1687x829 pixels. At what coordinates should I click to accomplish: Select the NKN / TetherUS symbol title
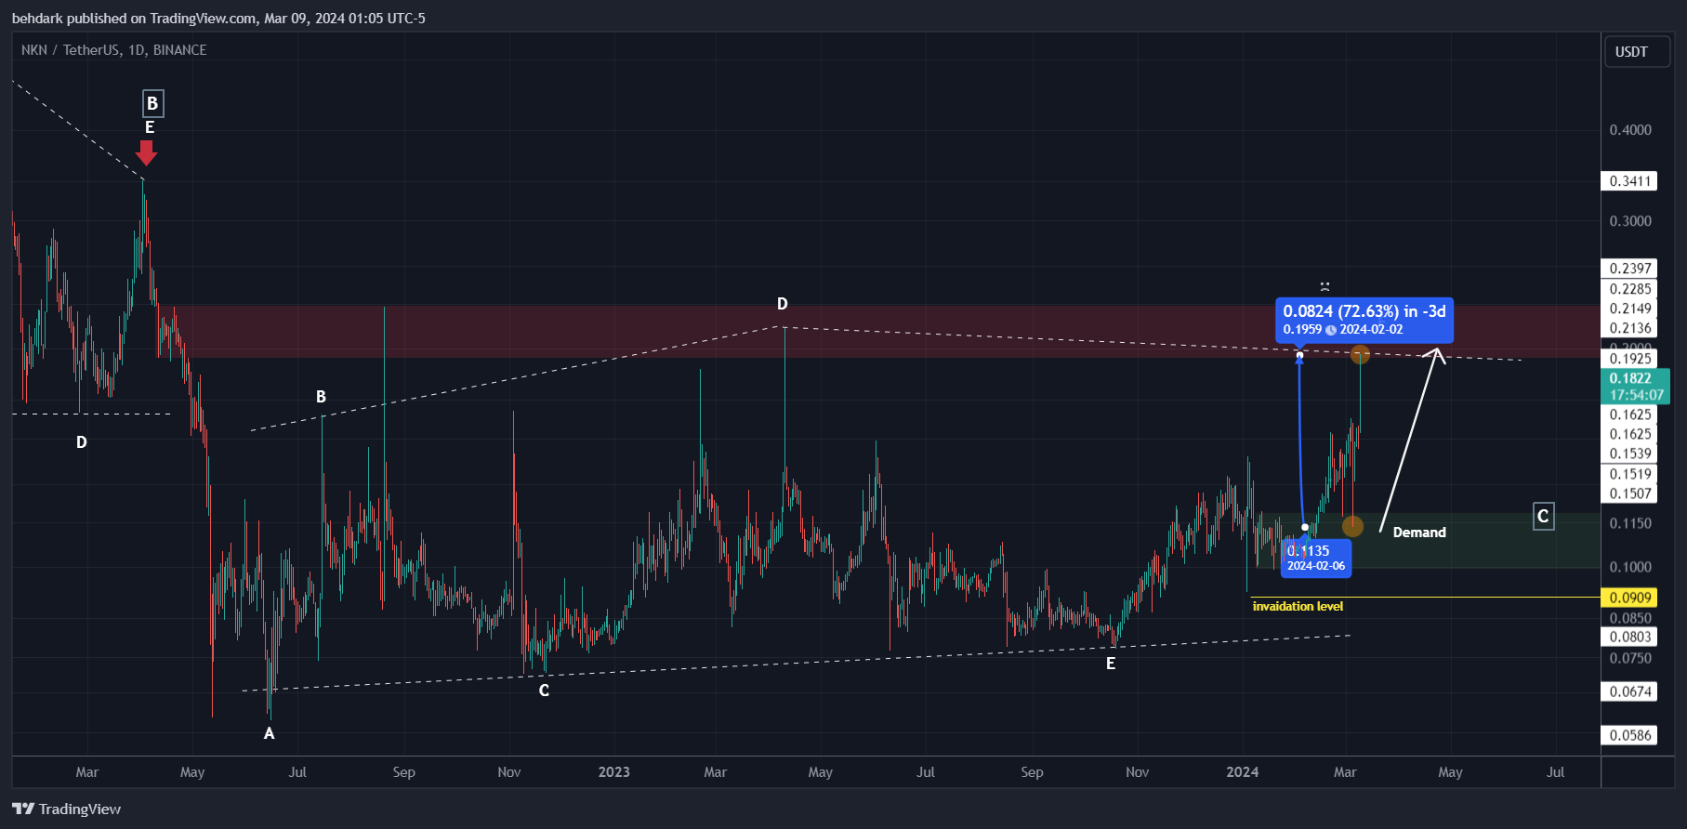[113, 50]
